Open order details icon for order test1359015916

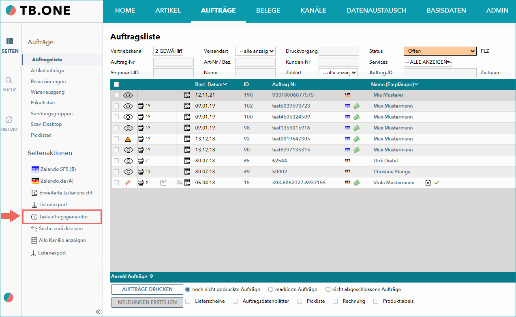tap(187, 128)
